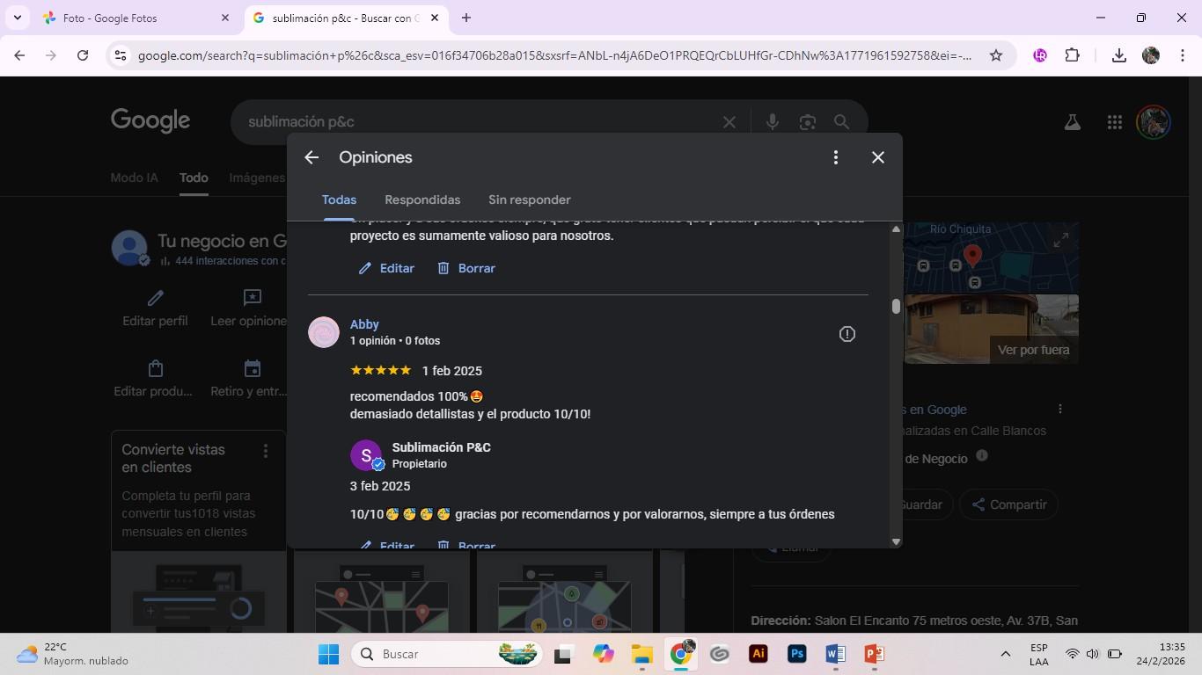The image size is (1202, 675).
Task: Click the scrollbar down arrow in Opiniones dialog
Action: pos(896,541)
